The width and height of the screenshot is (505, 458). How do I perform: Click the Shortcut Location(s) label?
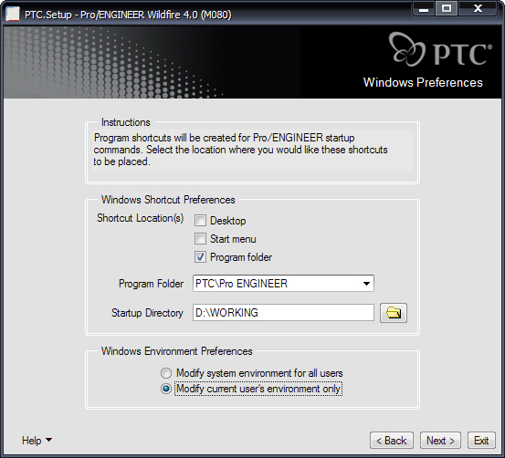point(140,218)
